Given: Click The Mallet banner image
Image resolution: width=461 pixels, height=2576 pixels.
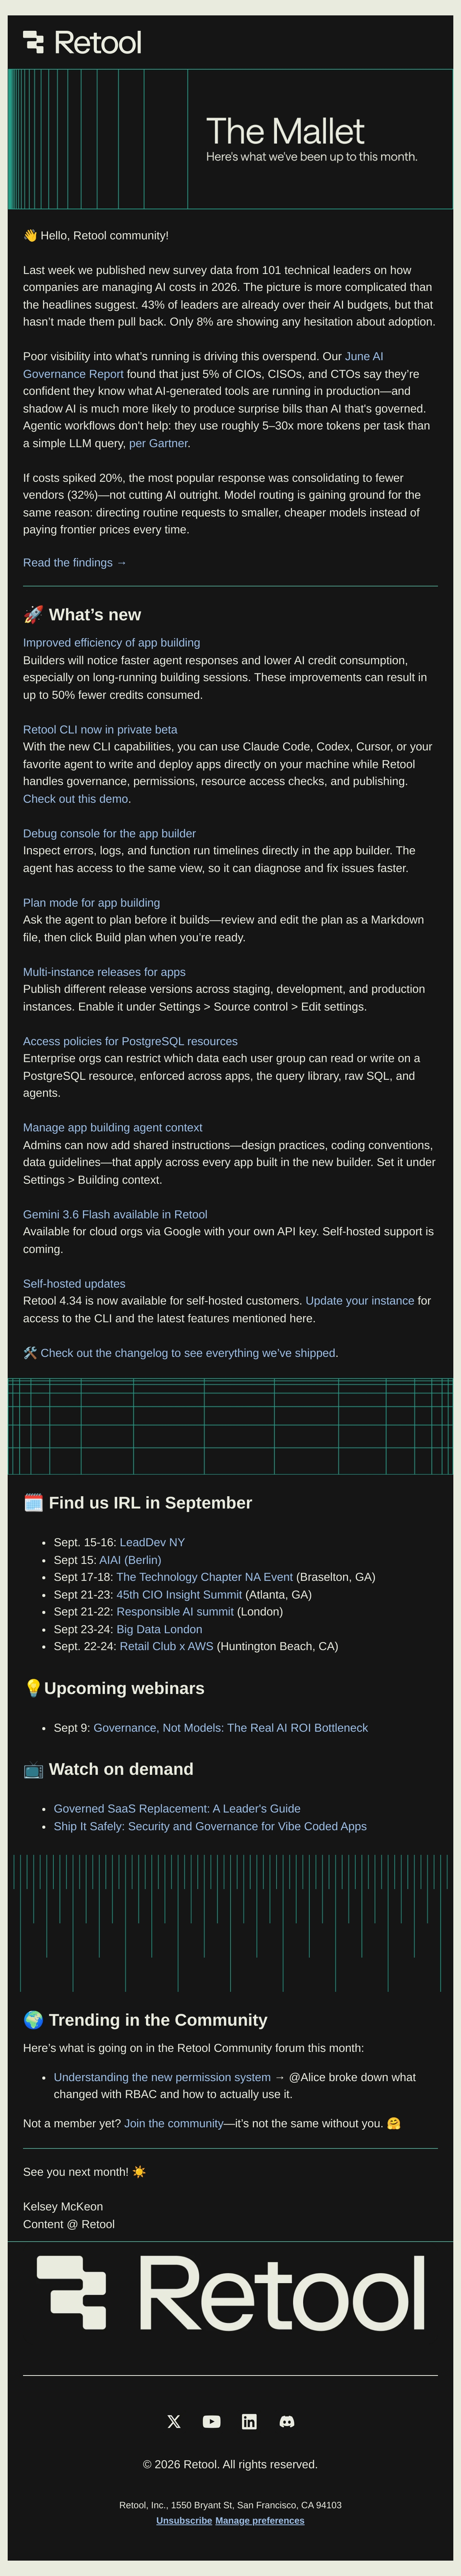Looking at the screenshot, I should click(230, 139).
